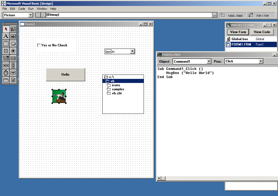
Task: Open the Run menu
Action: click(x=31, y=9)
